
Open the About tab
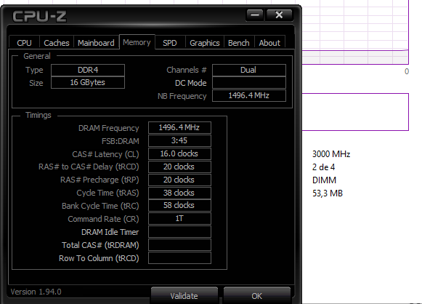(x=269, y=43)
